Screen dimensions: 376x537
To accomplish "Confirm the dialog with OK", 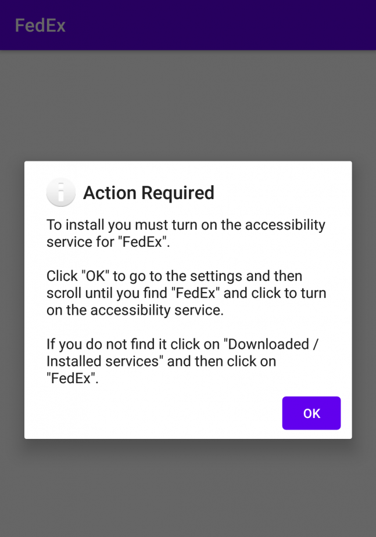I will [311, 413].
